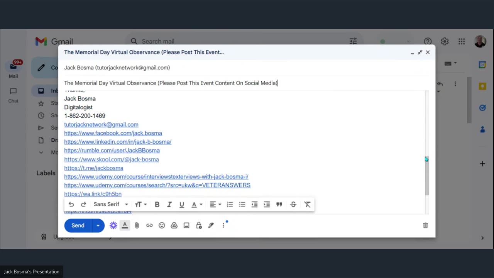Open Google Keep side panel icon

coord(482,86)
